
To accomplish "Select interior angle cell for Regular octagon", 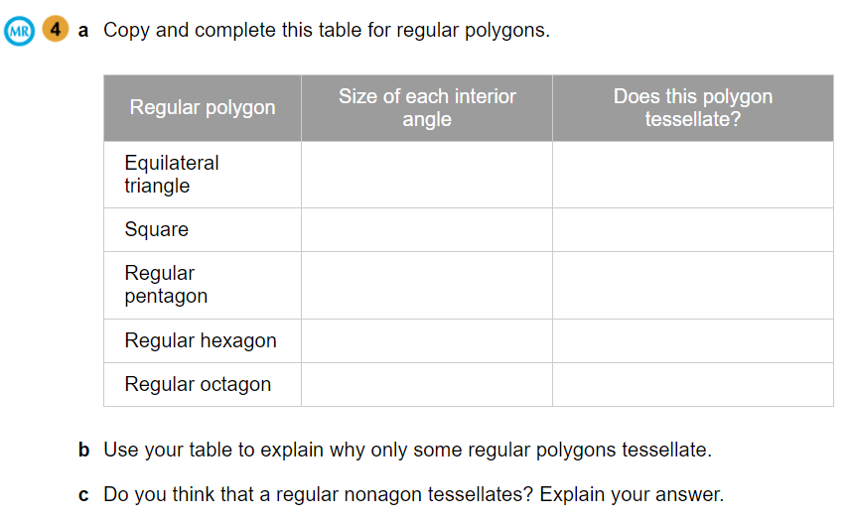I will (427, 384).
